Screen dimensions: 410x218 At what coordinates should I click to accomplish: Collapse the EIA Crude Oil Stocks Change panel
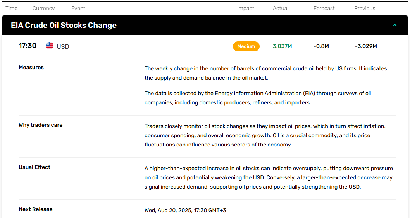click(x=395, y=25)
